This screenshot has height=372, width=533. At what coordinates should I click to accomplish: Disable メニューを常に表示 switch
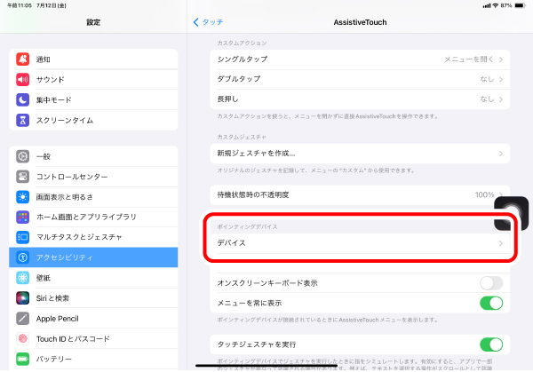pyautogui.click(x=490, y=304)
